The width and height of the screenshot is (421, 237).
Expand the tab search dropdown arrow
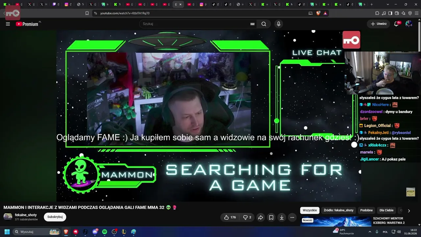(x=388, y=4)
